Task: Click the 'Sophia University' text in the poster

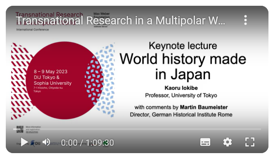Action: tap(52, 83)
